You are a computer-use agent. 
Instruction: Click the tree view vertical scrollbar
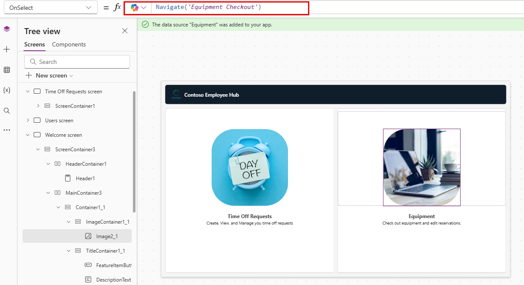(x=135, y=151)
